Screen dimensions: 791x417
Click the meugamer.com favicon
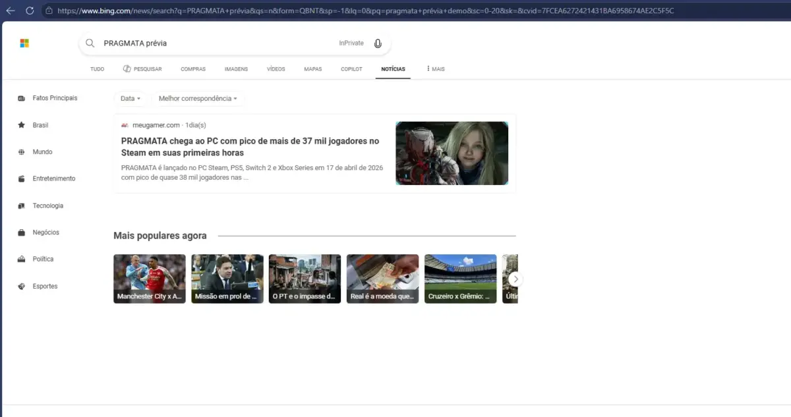[125, 125]
